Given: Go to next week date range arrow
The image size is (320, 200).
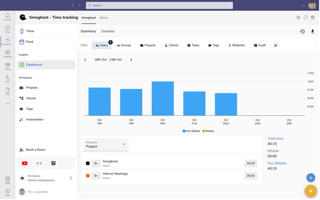Looking at the screenshot, I should point(131,60).
